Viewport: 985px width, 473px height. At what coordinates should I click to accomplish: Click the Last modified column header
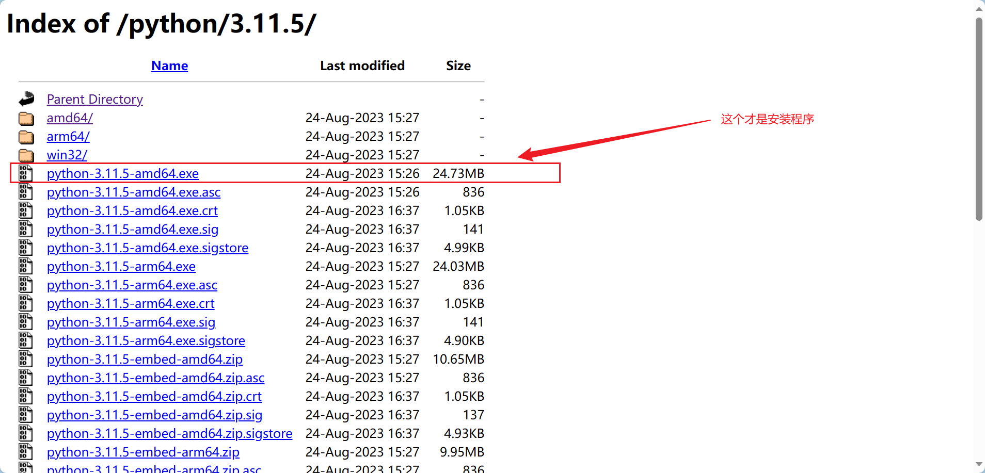point(362,66)
